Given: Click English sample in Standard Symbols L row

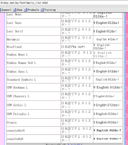Looking at the screenshot, I should click(107, 79).
